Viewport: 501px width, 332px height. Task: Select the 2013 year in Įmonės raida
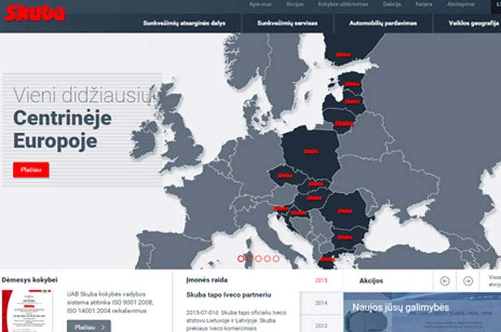(321, 325)
